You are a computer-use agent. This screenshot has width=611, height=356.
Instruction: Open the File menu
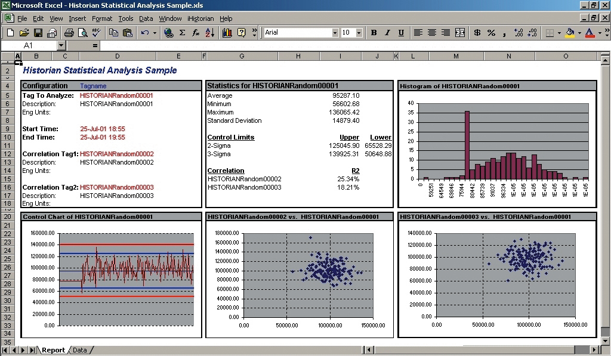coord(22,18)
